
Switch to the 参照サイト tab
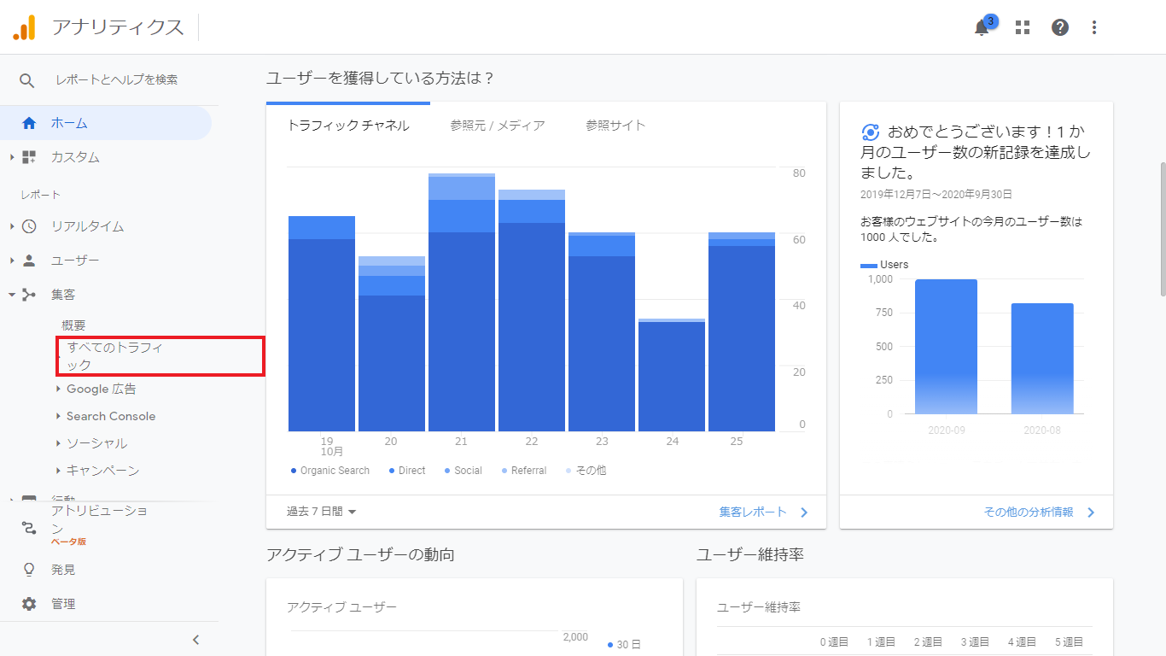615,126
